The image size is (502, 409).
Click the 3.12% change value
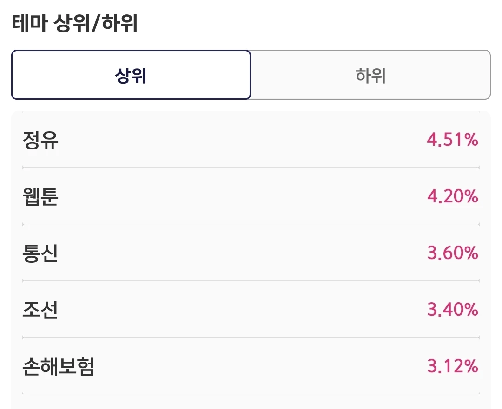453,366
